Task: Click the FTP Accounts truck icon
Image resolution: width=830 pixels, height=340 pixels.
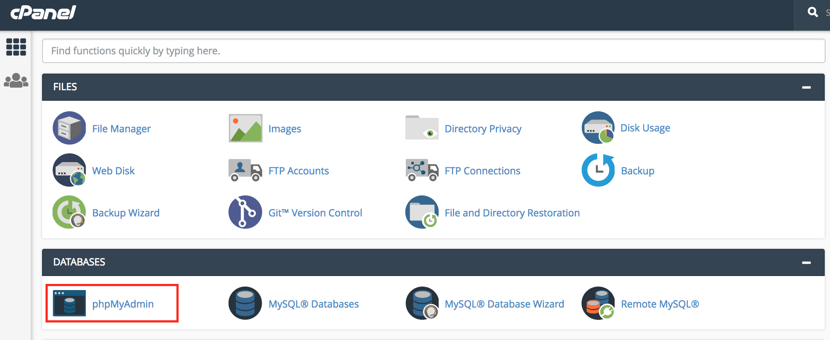Action: [246, 170]
